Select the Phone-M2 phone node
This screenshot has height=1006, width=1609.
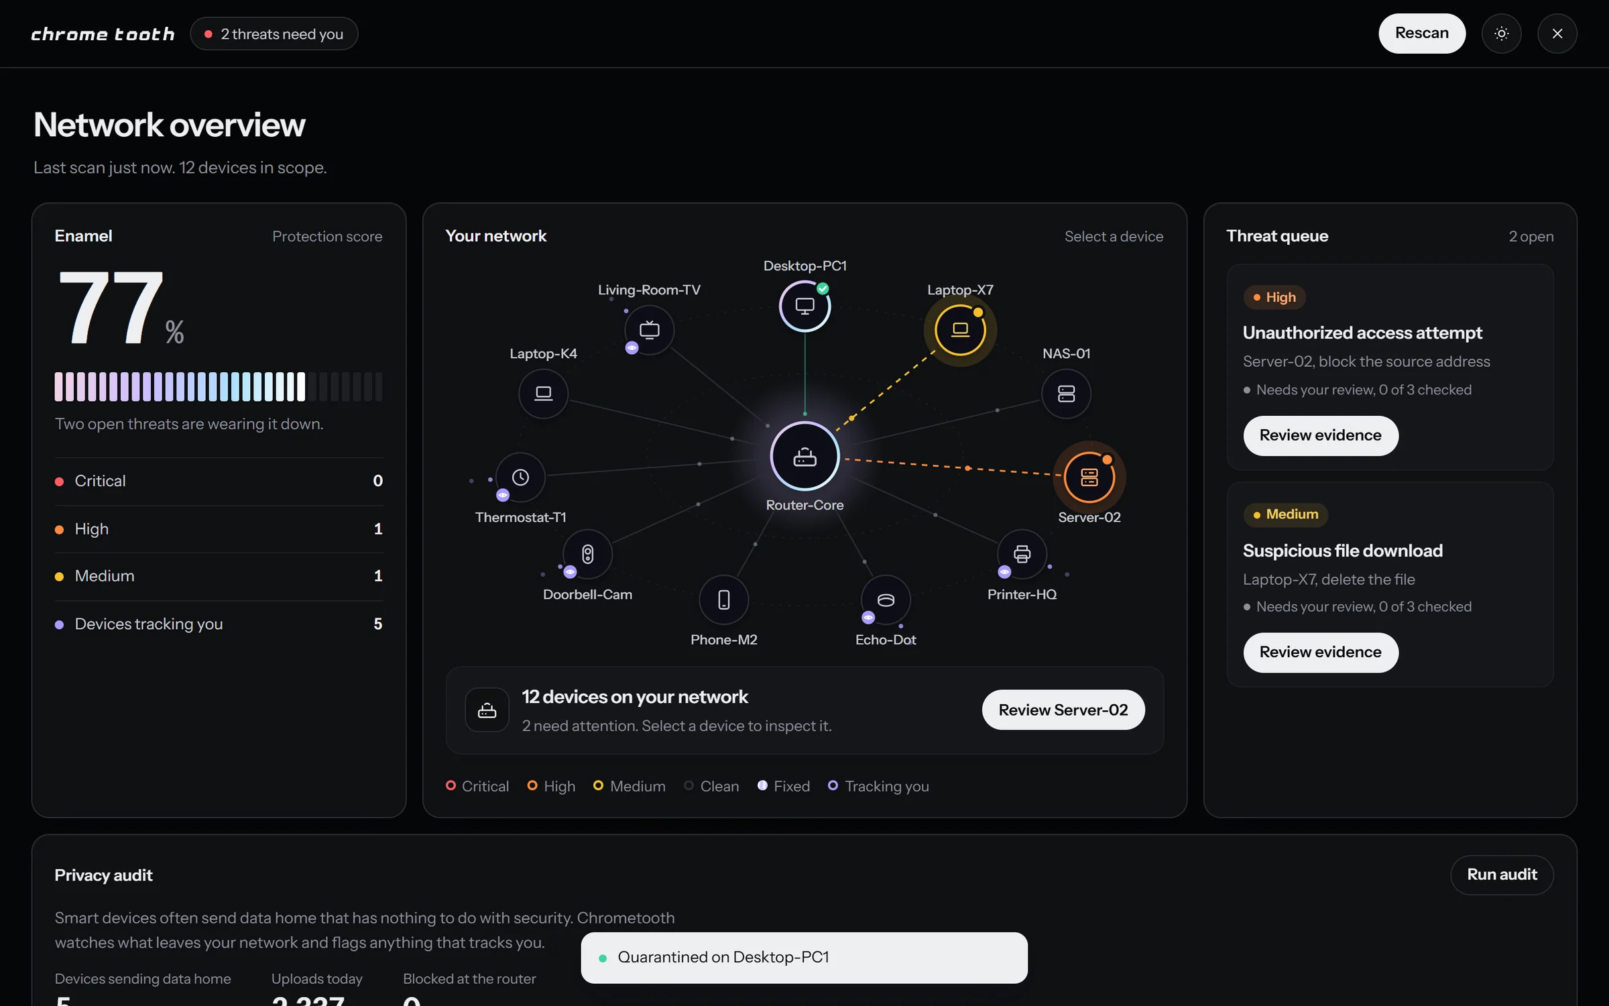[724, 600]
